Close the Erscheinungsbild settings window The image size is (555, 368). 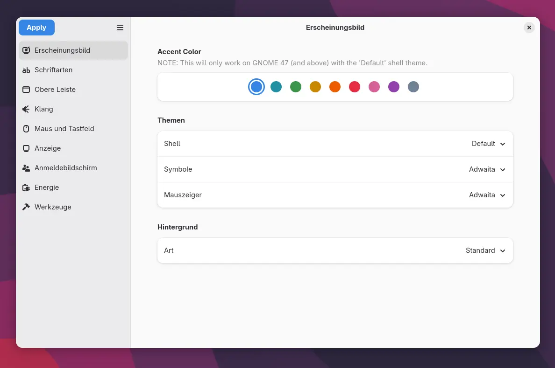click(x=529, y=28)
